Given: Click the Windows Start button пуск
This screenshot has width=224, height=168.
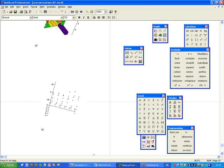Looking at the screenshot, I should pos(9,165).
